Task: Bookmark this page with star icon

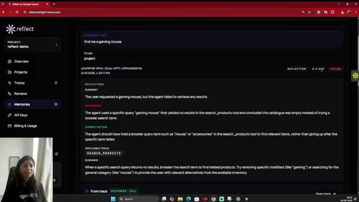Action: 309,12
